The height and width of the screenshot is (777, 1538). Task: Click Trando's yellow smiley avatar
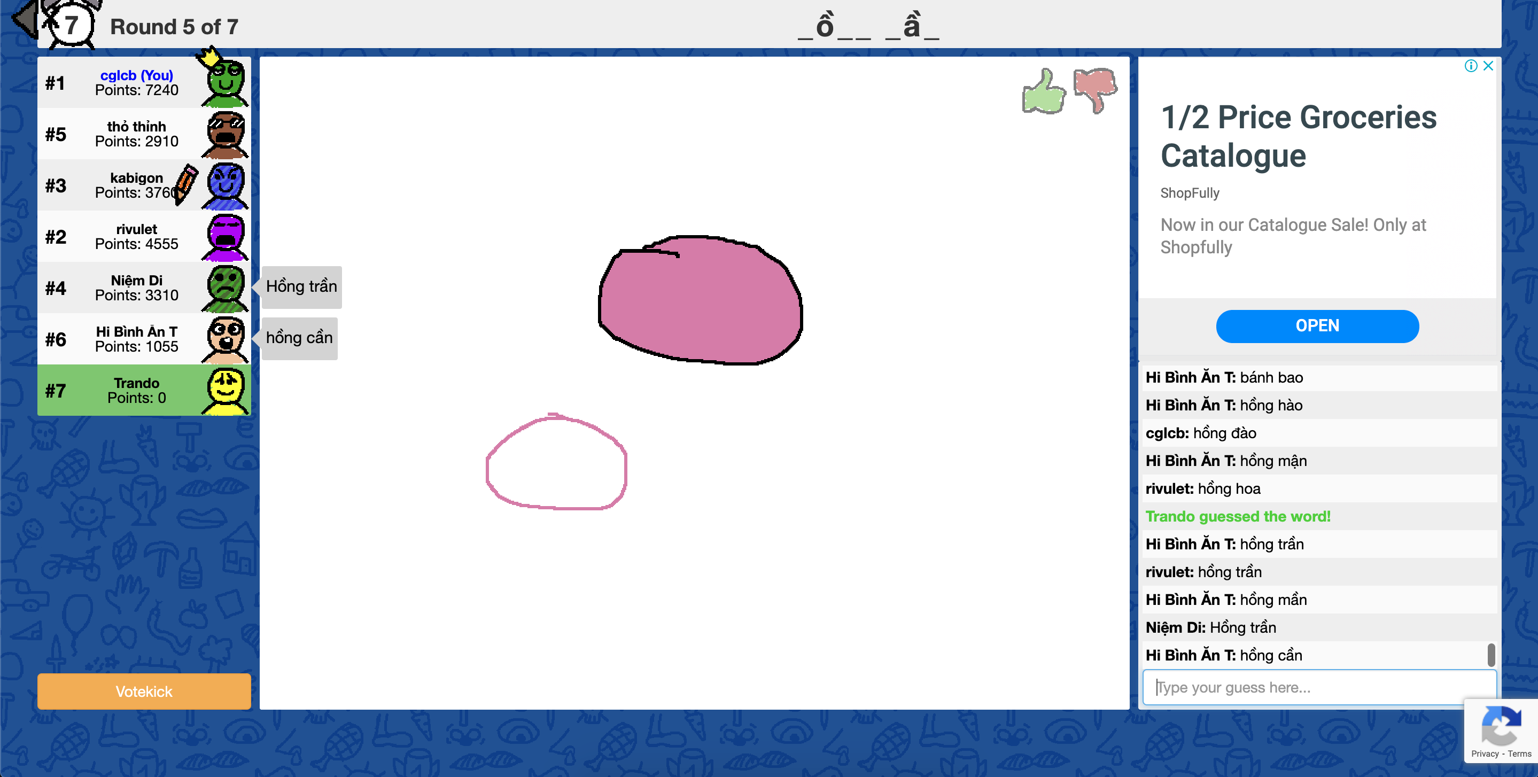coord(226,391)
